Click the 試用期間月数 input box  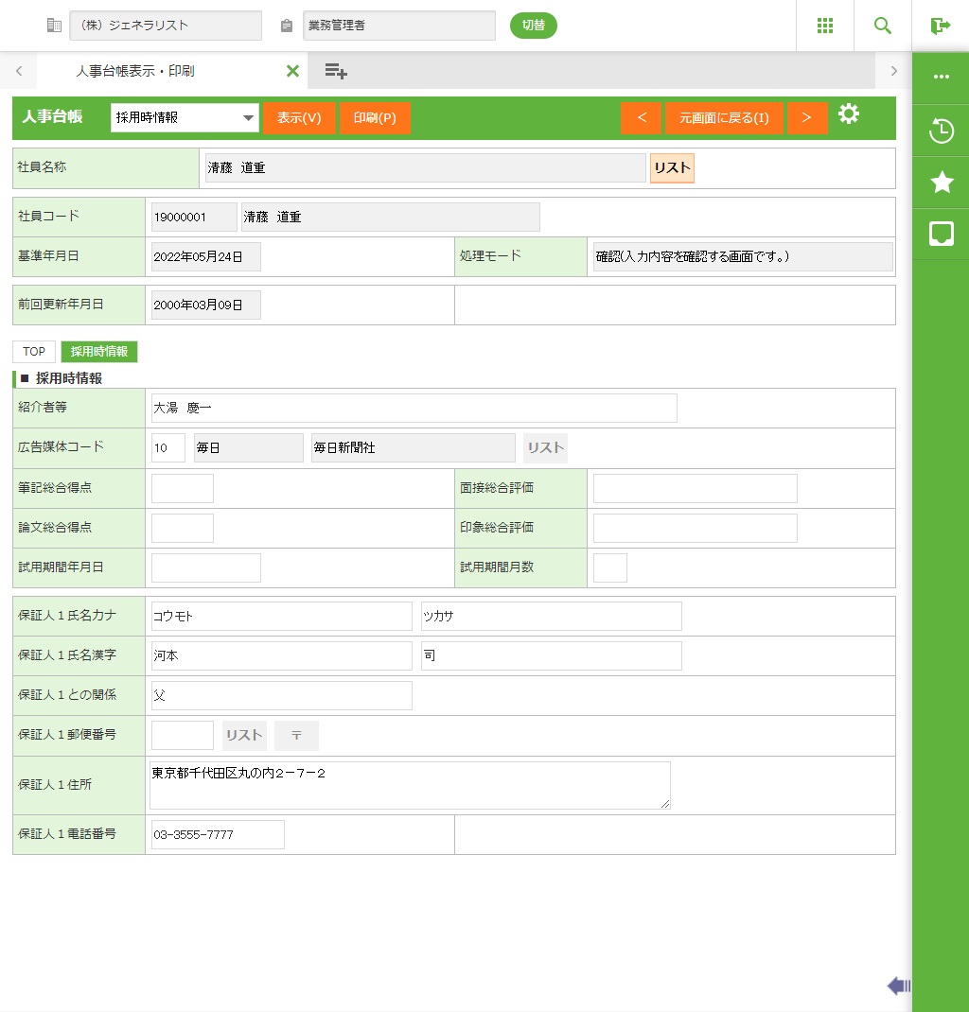[610, 568]
